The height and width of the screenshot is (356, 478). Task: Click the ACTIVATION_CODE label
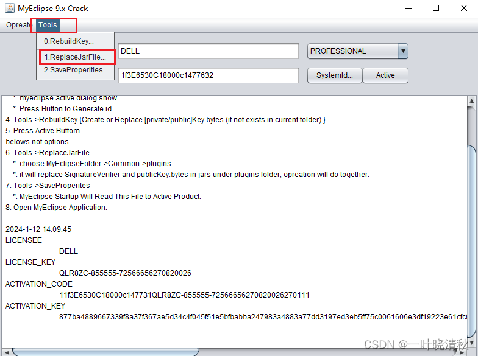pyautogui.click(x=39, y=284)
